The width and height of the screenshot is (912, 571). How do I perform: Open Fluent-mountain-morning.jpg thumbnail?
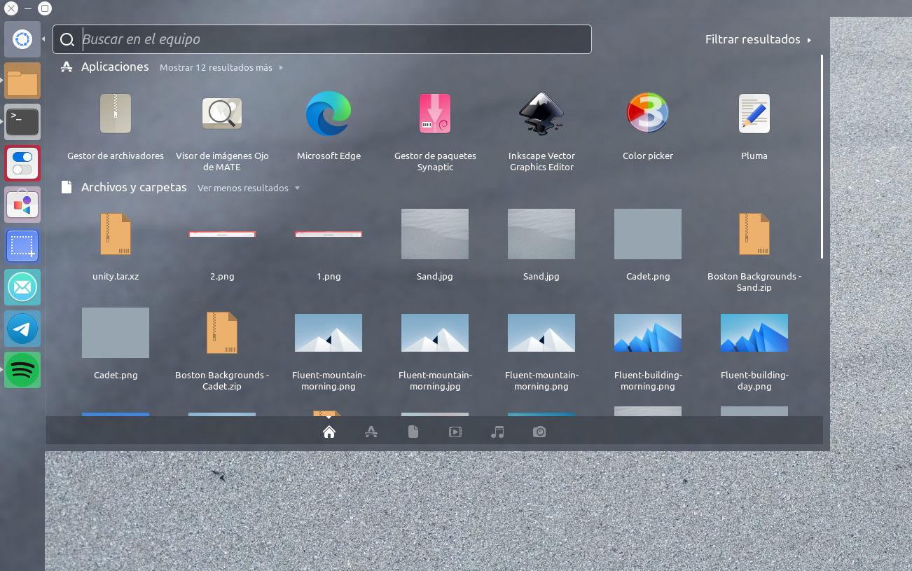435,333
